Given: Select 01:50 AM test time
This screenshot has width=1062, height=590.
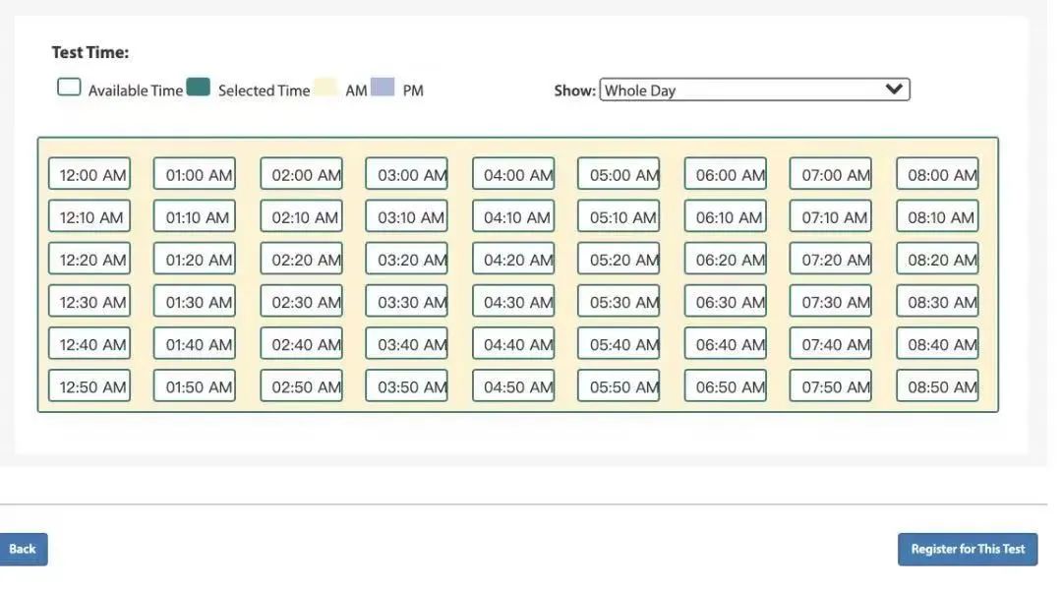Looking at the screenshot, I should tap(195, 386).
